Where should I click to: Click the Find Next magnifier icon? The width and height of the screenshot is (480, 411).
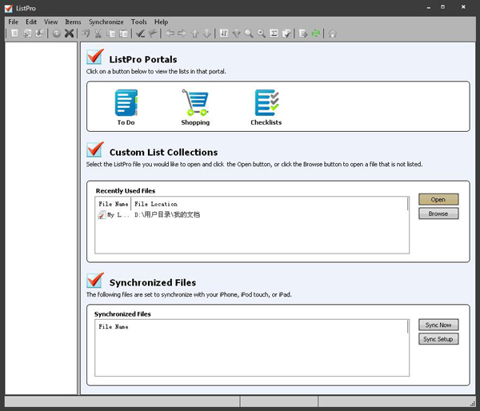262,33
